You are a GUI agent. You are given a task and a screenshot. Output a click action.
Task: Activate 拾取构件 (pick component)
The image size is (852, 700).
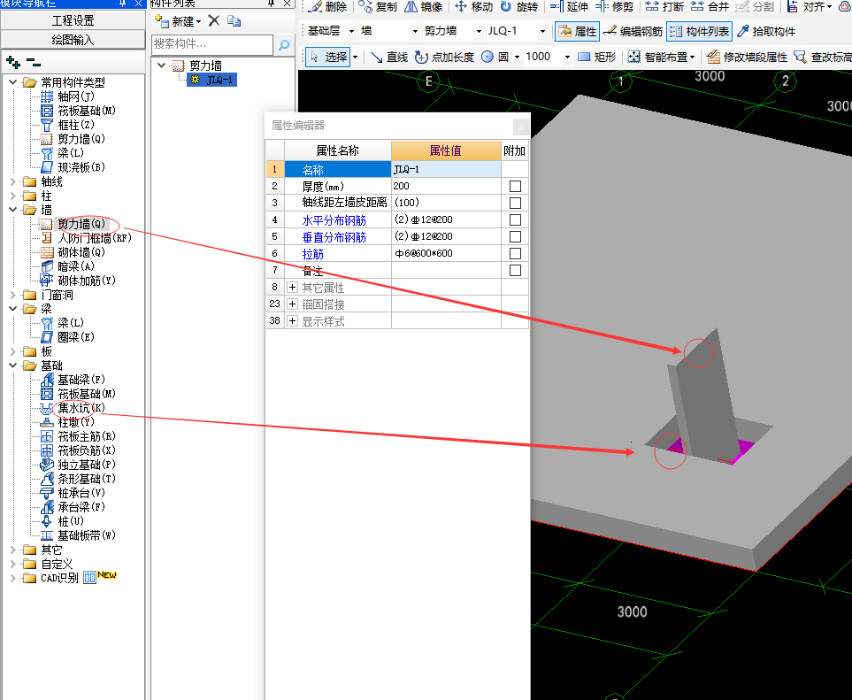(766, 32)
